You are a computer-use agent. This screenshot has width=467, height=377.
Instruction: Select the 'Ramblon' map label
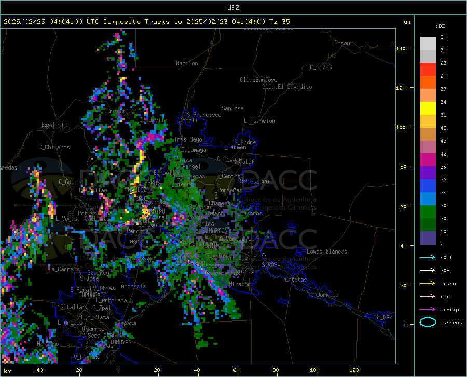click(187, 63)
